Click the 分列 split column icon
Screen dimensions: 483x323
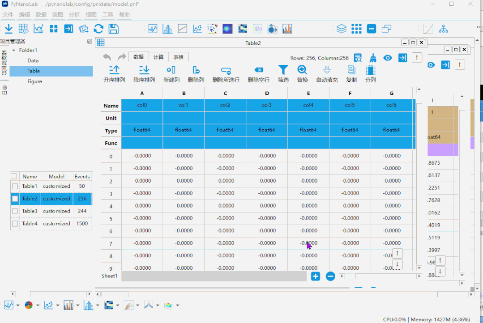coord(370,70)
